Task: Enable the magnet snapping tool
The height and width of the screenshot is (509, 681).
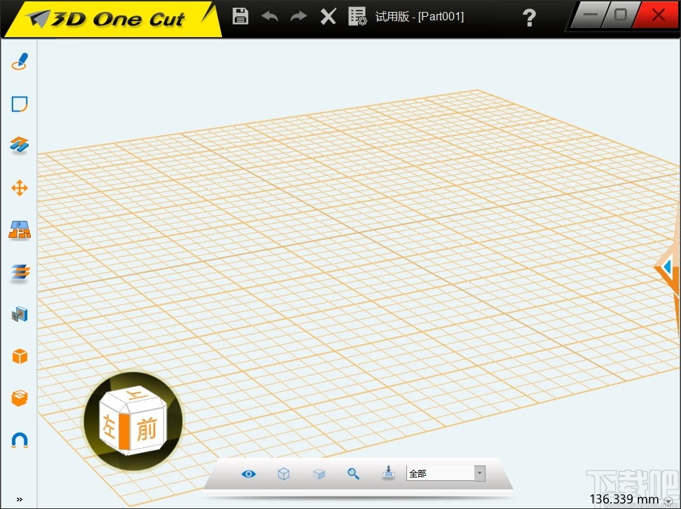Action: click(x=19, y=439)
